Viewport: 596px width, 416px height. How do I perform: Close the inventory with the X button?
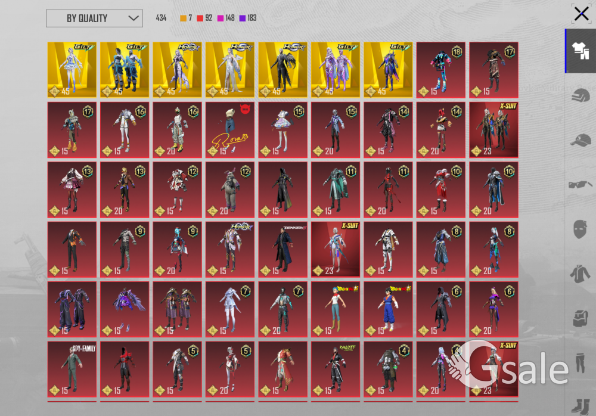[x=581, y=14]
